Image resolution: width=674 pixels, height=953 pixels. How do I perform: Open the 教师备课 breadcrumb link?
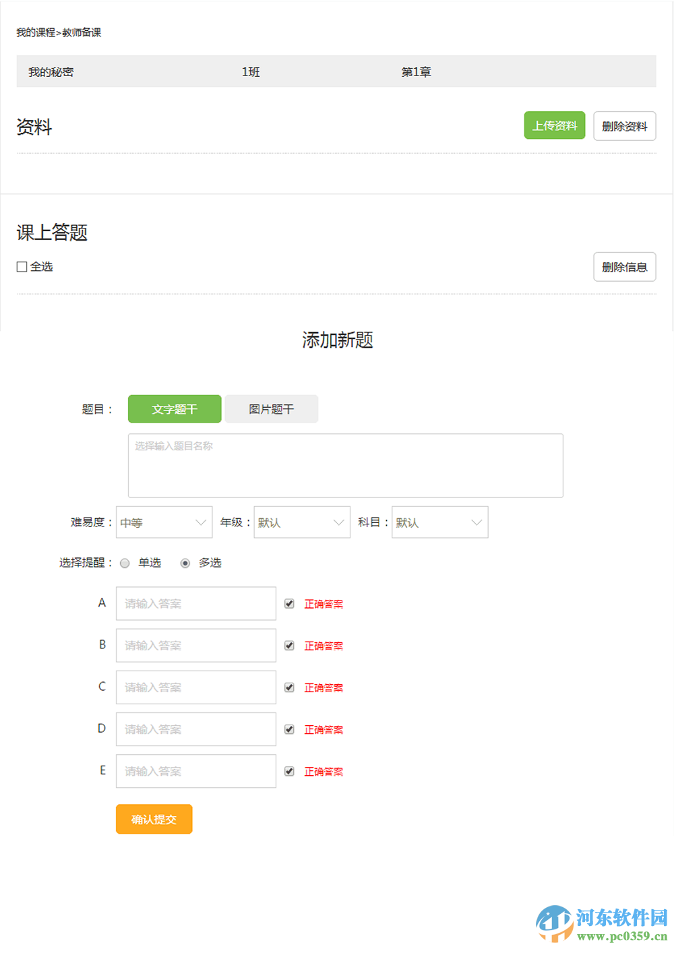coord(82,32)
